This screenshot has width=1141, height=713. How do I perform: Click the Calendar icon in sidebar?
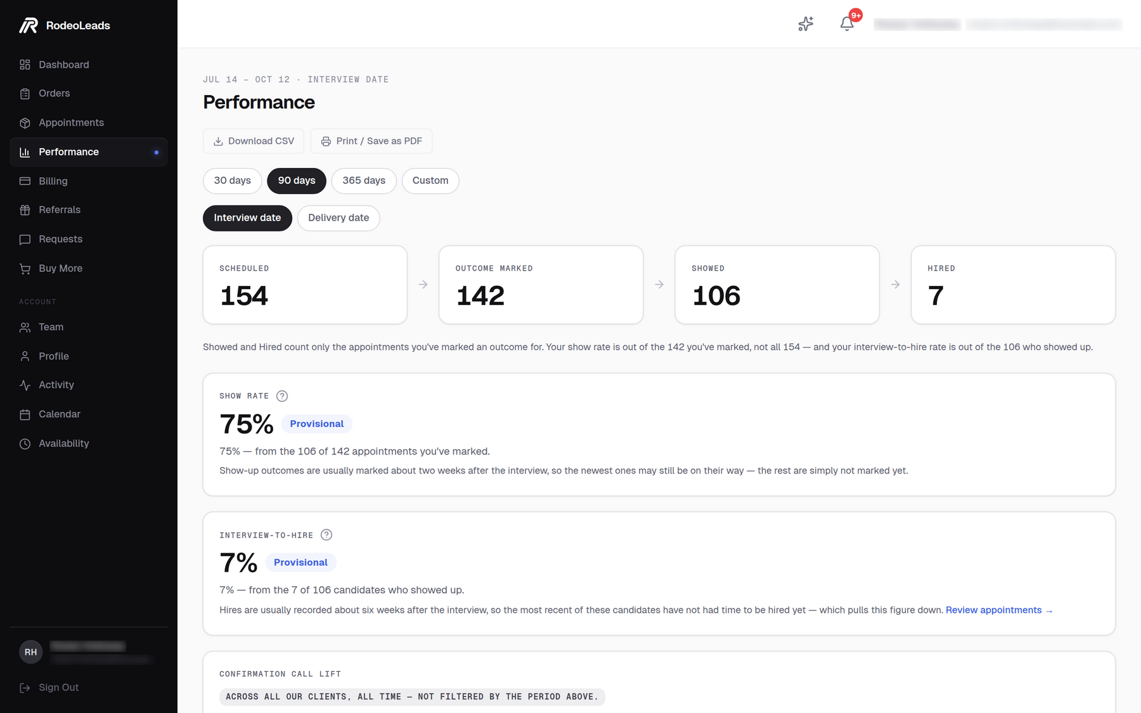[25, 414]
